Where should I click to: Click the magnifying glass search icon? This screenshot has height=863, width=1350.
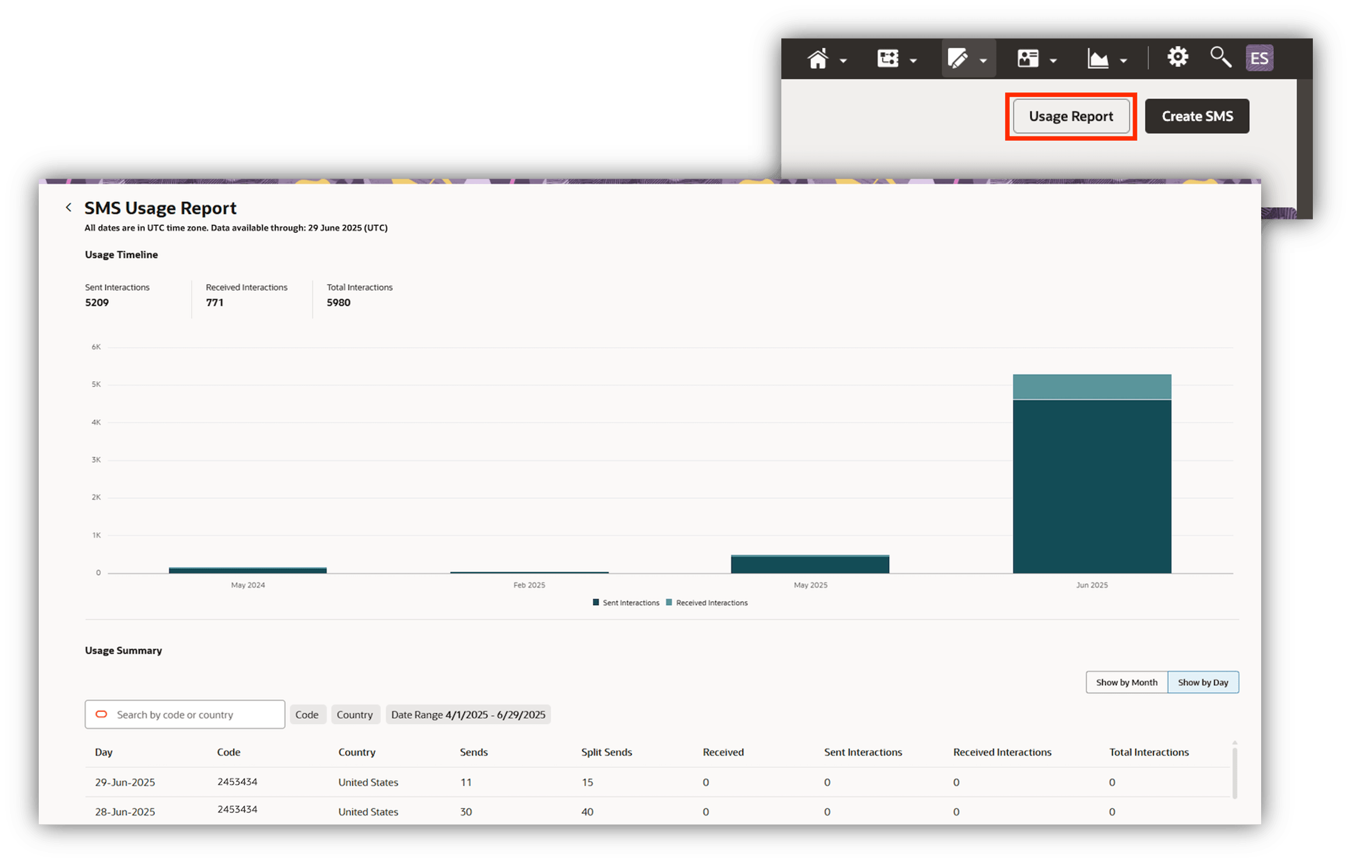click(x=1220, y=56)
